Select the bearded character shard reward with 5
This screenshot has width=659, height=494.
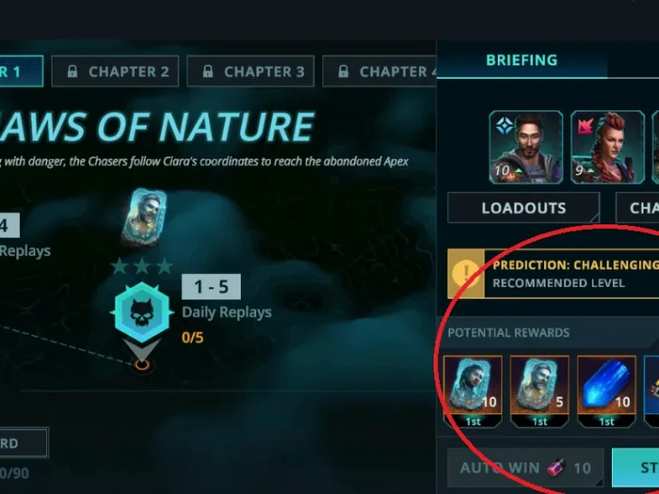coord(540,392)
